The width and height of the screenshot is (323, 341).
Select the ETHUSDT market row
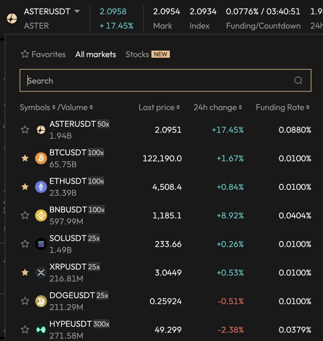point(133,187)
